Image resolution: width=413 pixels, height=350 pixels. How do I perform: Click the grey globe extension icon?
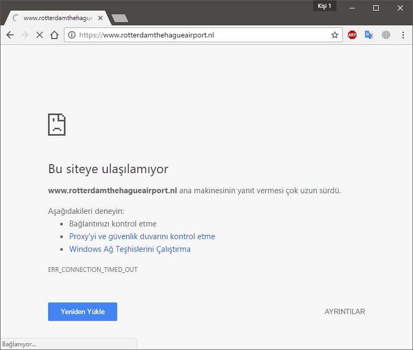pos(386,35)
